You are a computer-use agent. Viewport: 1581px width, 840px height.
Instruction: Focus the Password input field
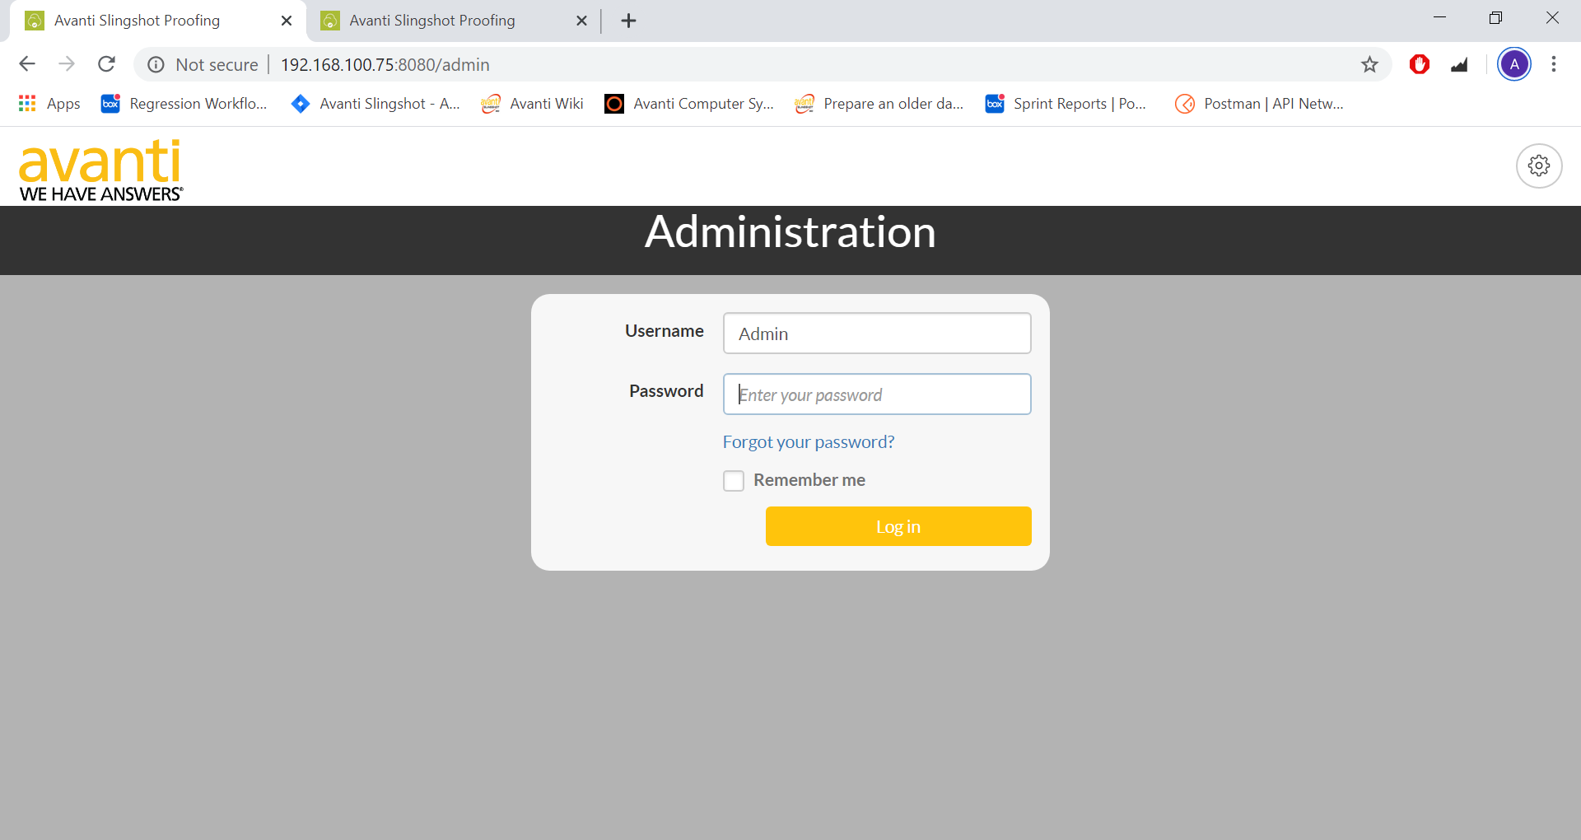(x=877, y=394)
